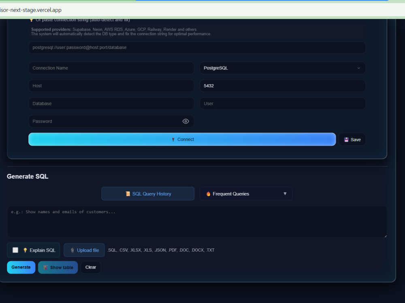The height and width of the screenshot is (303, 405).
Task: Click the Generate button
Action: click(x=21, y=267)
